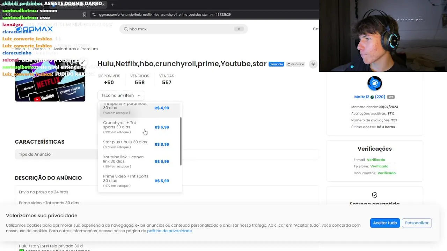Open the Outros breadcrumb
The height and width of the screenshot is (251, 447).
point(39,49)
